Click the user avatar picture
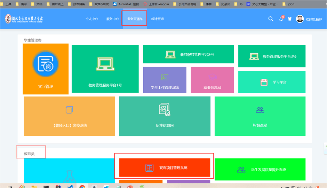327x188 pixels. tap(300, 19)
